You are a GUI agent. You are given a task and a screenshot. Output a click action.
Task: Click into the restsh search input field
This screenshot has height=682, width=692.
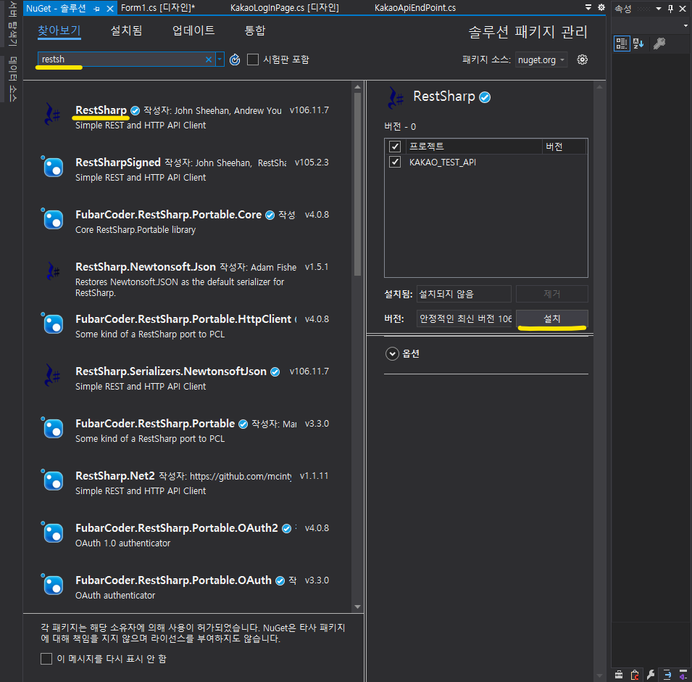pos(121,59)
